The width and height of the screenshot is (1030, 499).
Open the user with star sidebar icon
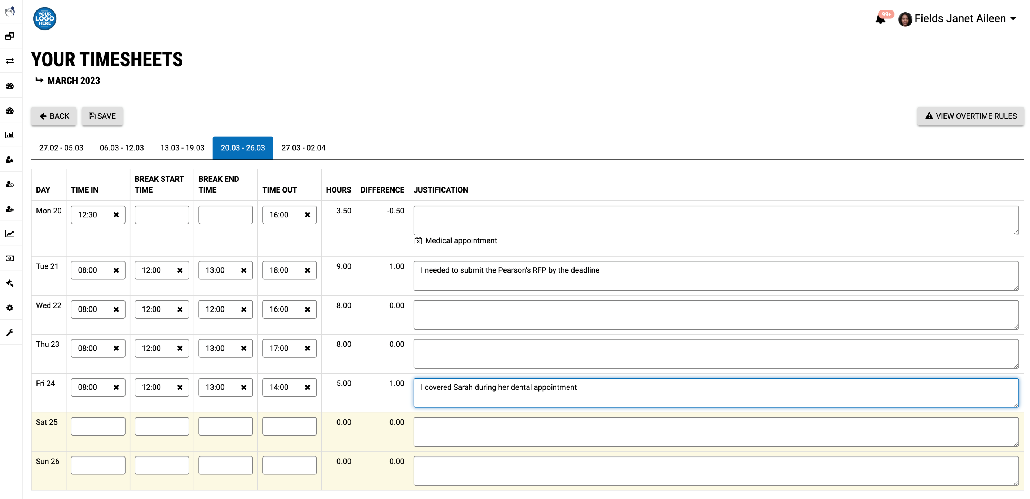[x=10, y=160]
